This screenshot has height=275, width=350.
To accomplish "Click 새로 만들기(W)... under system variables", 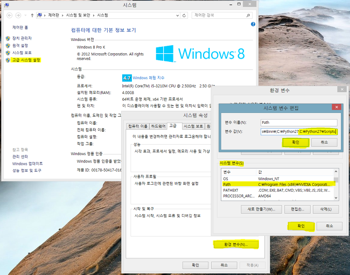I will (x=261, y=209).
